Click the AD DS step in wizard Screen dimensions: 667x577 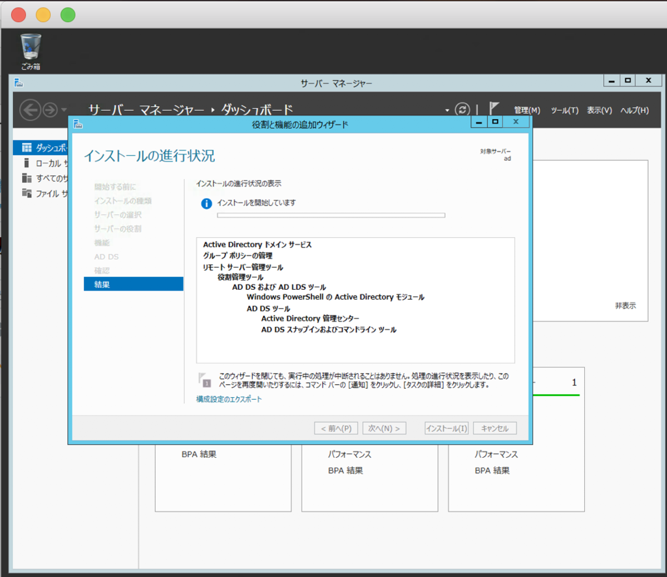click(106, 257)
